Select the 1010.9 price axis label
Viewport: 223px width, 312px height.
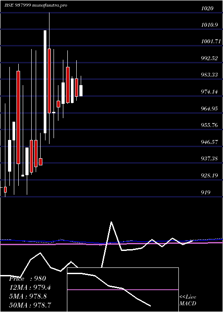tap(210, 25)
